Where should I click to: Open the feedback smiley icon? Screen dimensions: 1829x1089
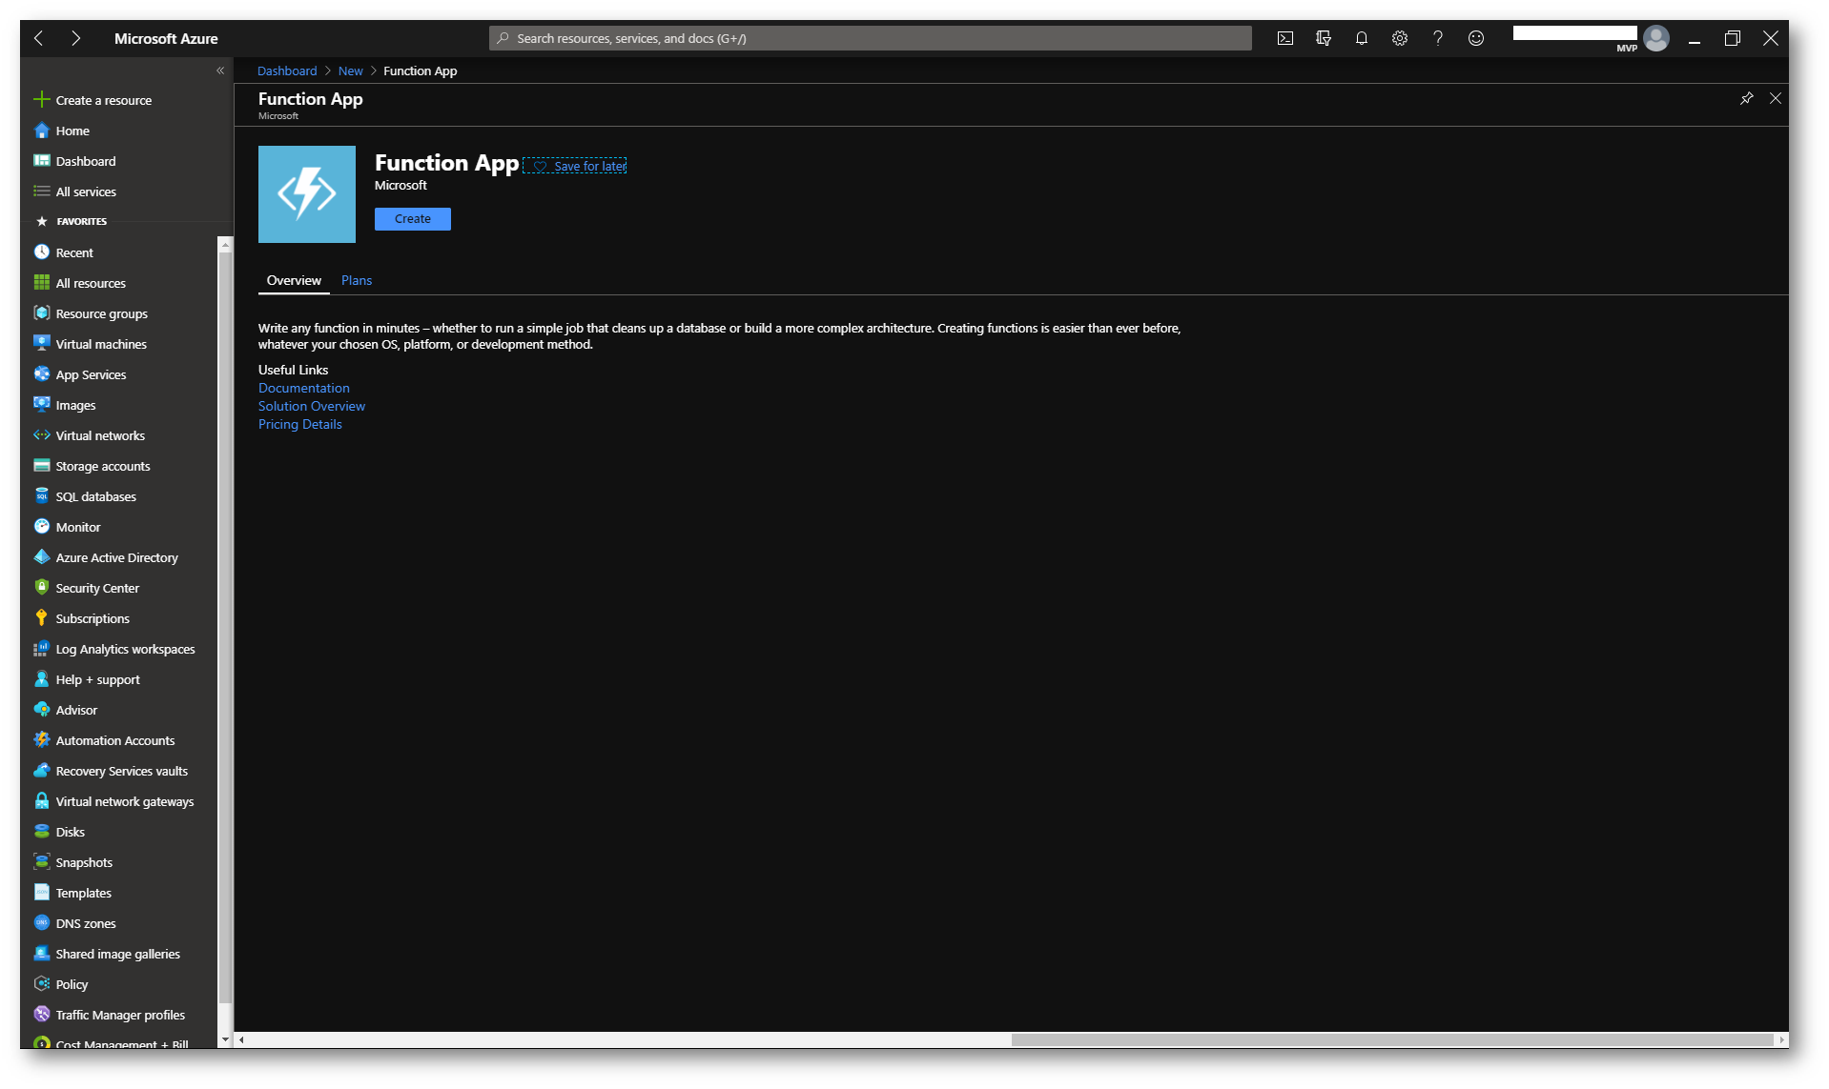[1475, 38]
